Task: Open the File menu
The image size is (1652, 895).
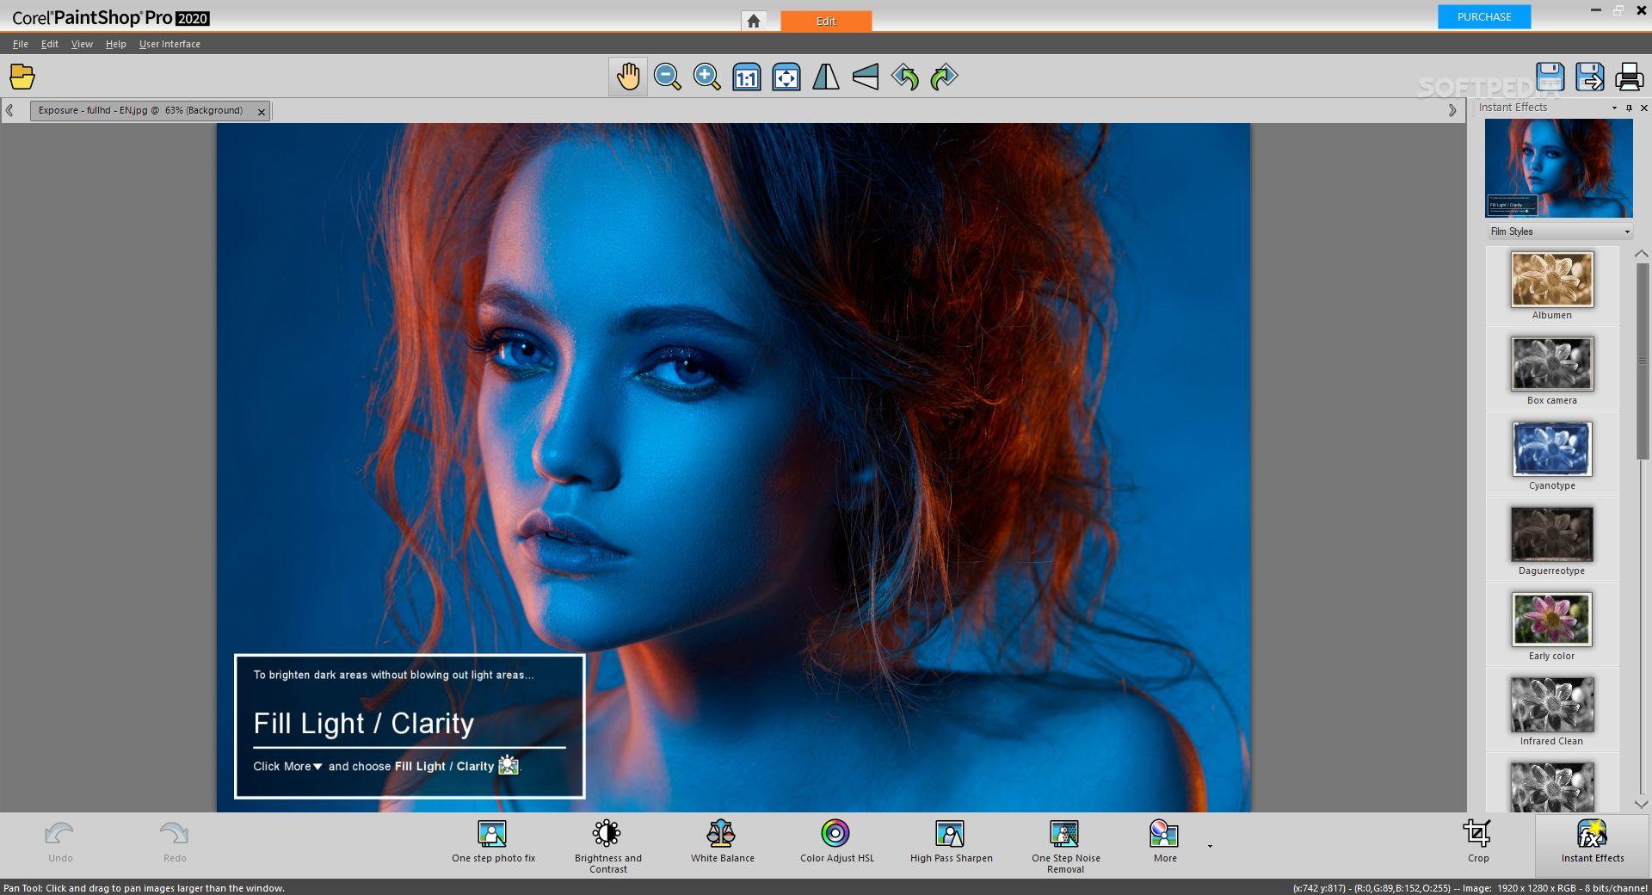Action: [x=20, y=44]
